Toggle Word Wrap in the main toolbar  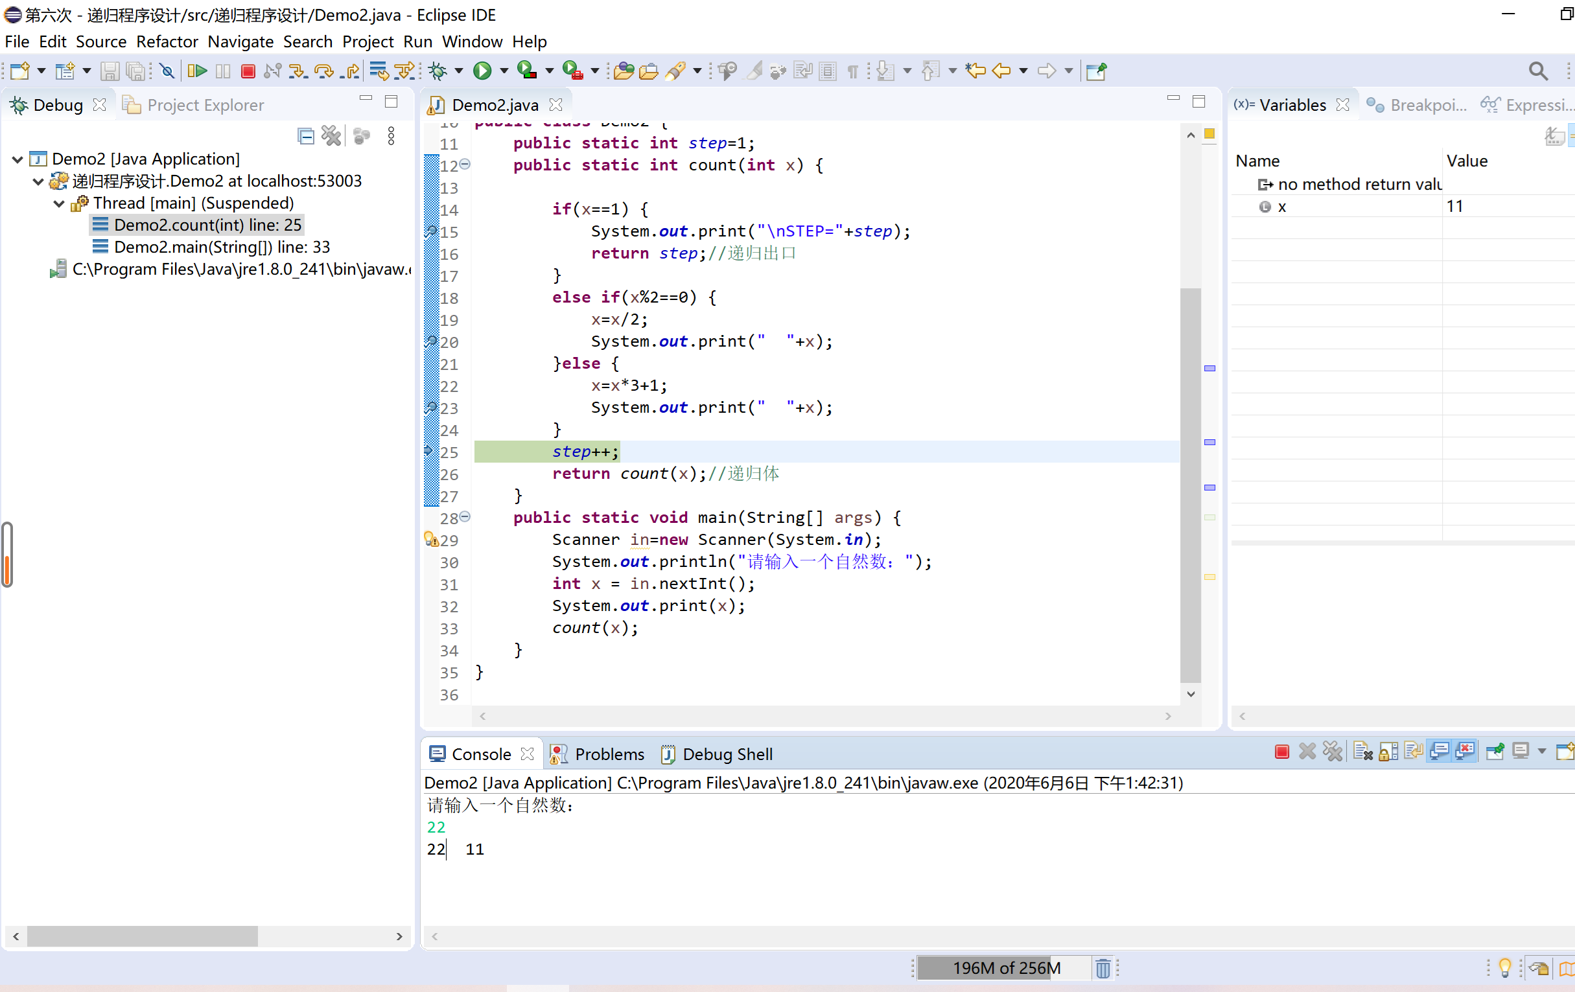[x=803, y=71]
